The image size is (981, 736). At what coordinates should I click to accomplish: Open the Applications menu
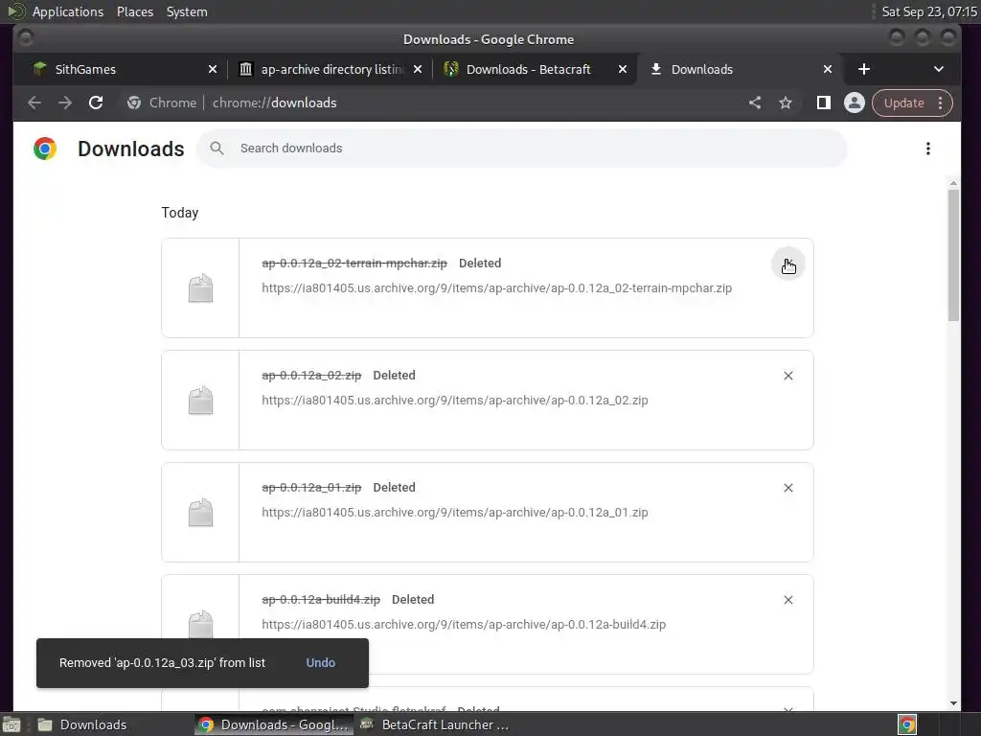(68, 11)
